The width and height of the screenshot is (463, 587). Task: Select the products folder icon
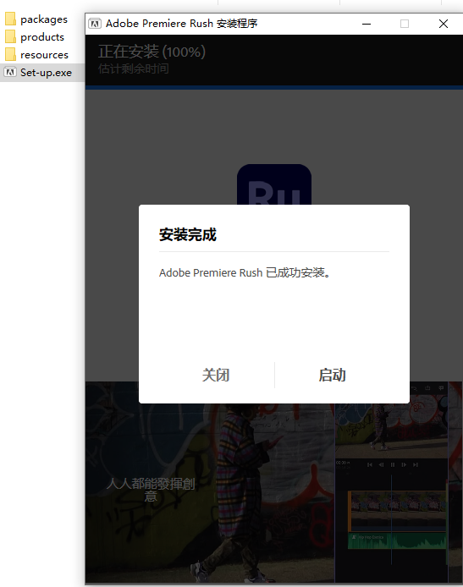pos(10,36)
